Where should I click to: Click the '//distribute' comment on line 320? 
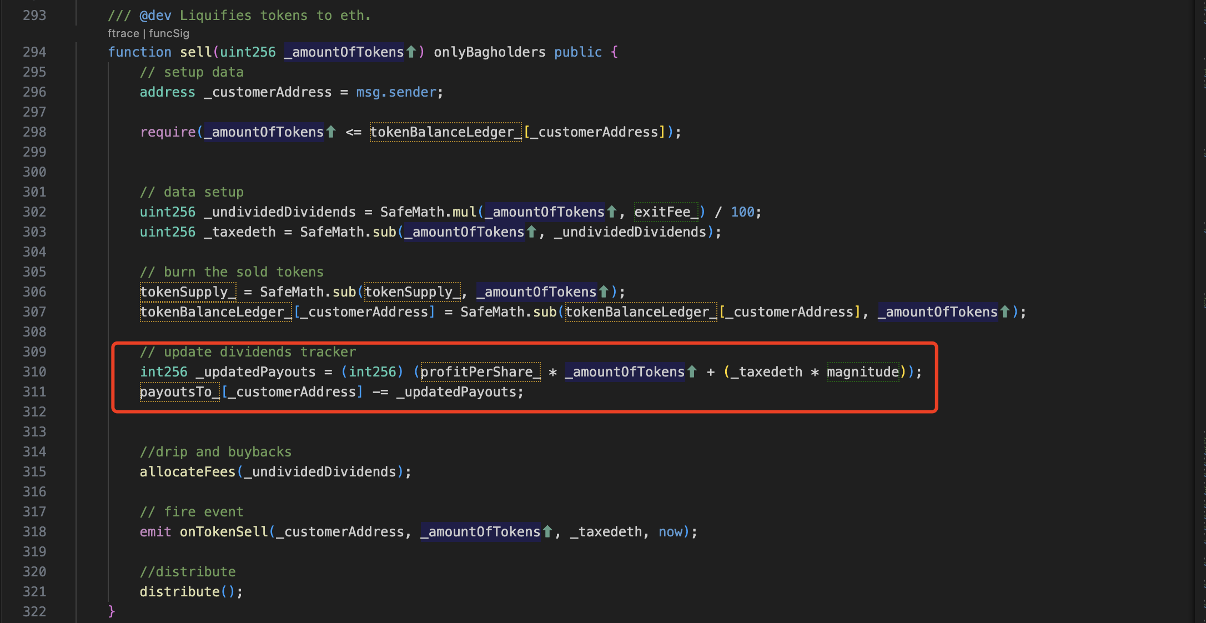pyautogui.click(x=188, y=572)
